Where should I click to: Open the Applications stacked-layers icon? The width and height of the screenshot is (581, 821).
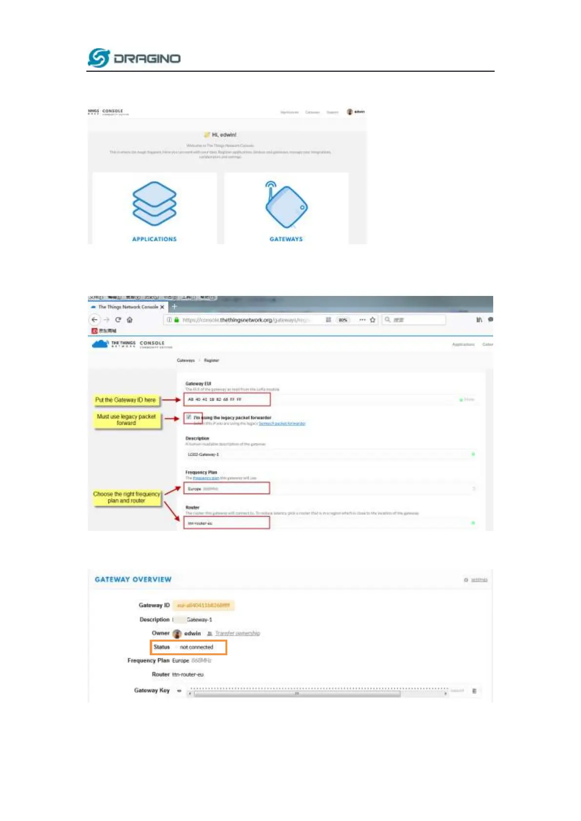154,204
